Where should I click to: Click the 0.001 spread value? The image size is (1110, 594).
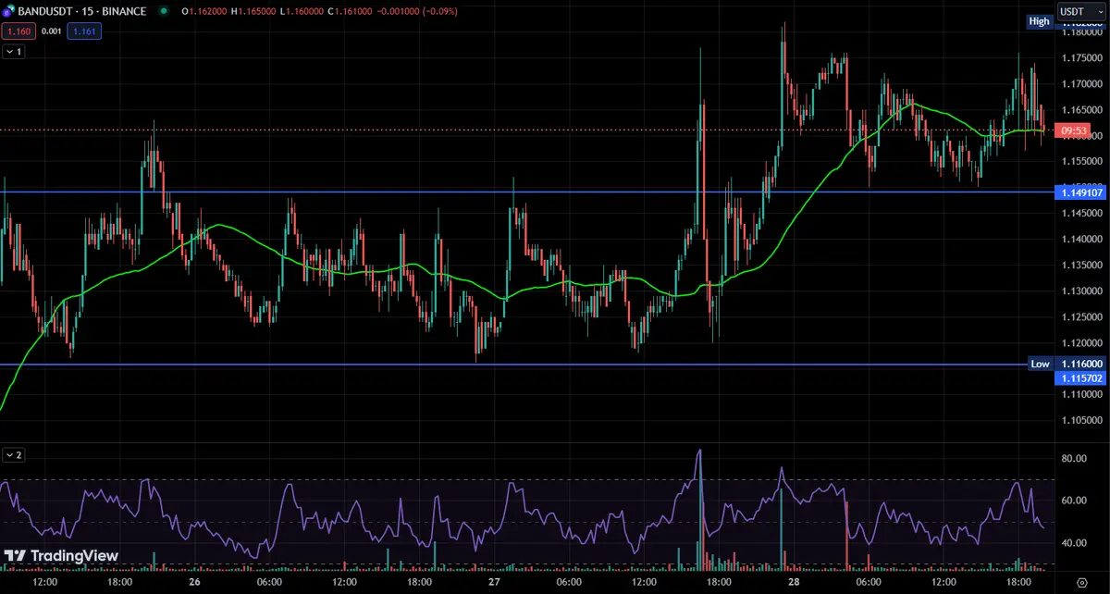coord(51,31)
